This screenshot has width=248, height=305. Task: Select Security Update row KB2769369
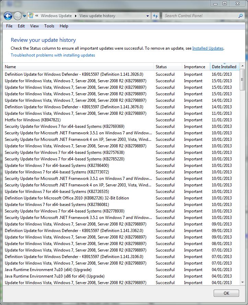(121, 126)
